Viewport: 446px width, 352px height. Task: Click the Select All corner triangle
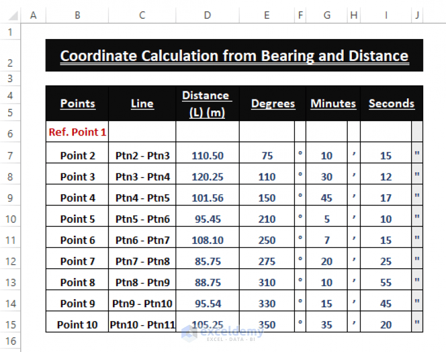pos(13,15)
